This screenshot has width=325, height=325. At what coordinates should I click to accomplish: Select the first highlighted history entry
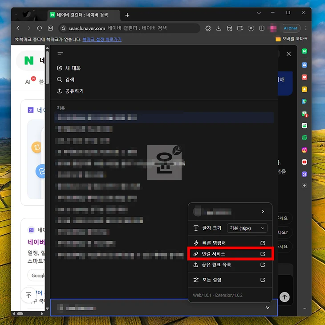coord(164,118)
